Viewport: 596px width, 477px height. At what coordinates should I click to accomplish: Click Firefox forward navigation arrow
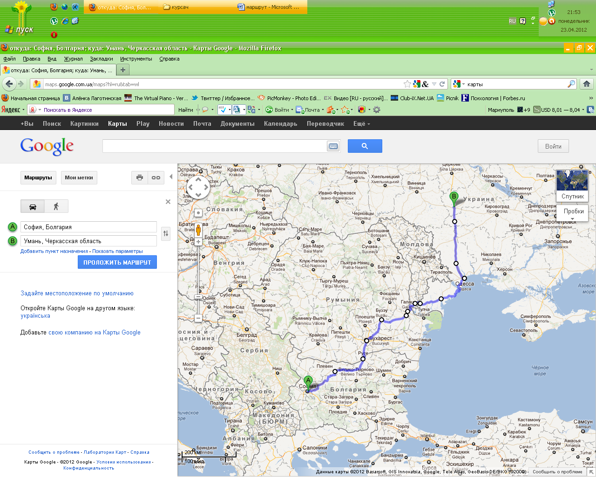(x=21, y=84)
